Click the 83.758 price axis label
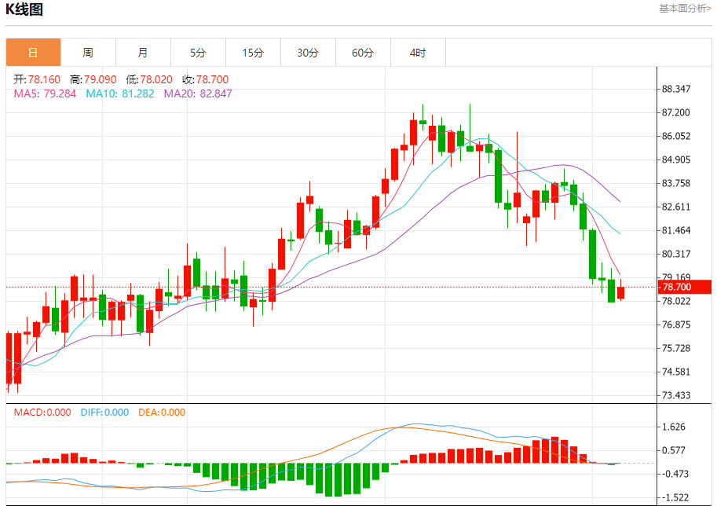Image resolution: width=717 pixels, height=506 pixels. pyautogui.click(x=676, y=183)
